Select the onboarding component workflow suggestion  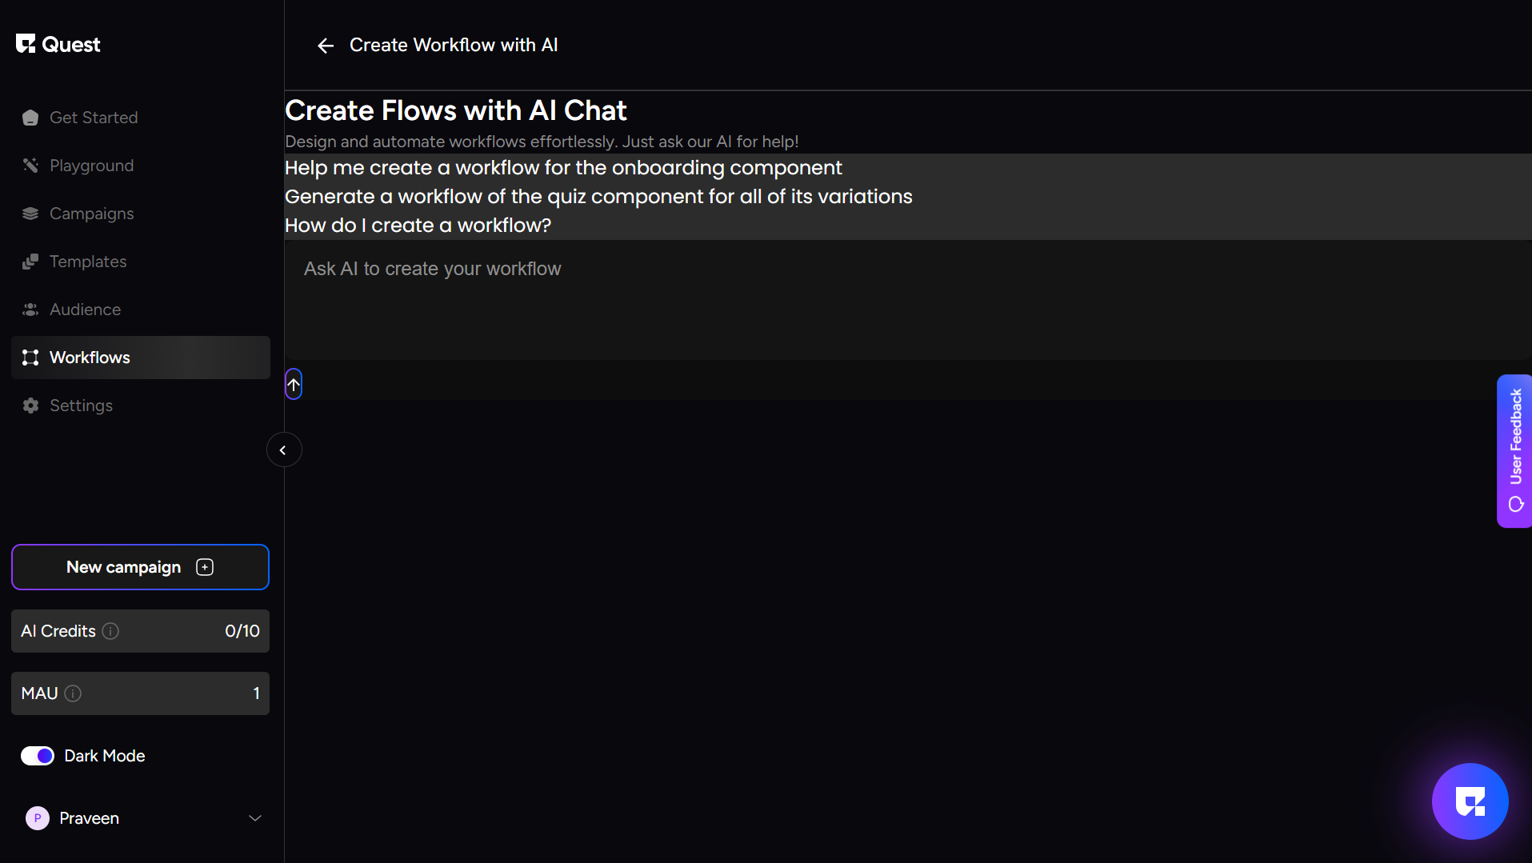(563, 168)
